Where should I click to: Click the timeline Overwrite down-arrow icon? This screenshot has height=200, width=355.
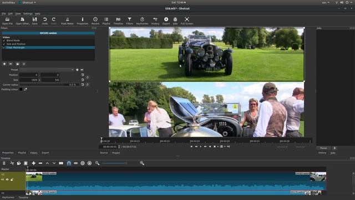[x=54, y=163]
